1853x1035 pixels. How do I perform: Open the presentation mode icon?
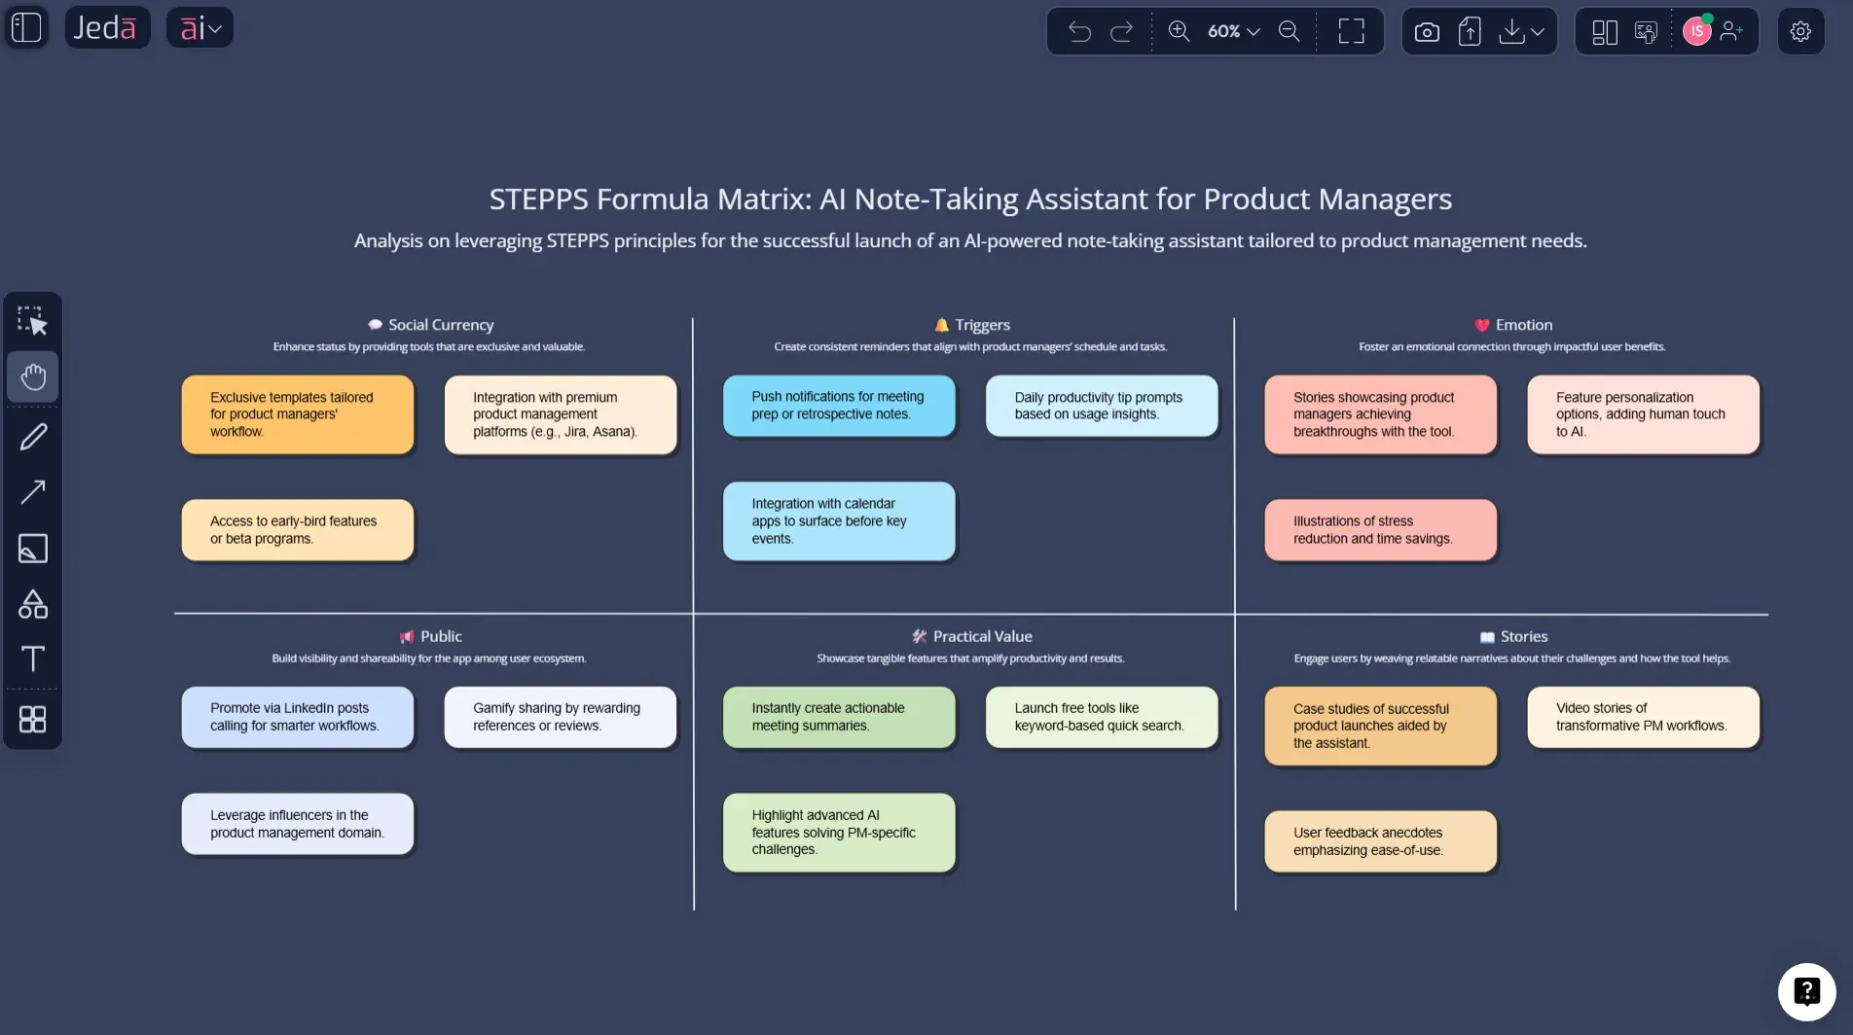point(1646,31)
